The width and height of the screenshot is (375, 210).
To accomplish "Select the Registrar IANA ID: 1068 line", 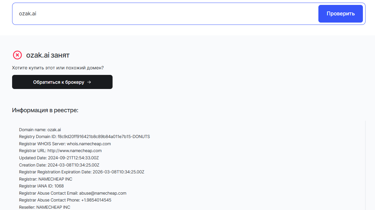I will pos(41,186).
